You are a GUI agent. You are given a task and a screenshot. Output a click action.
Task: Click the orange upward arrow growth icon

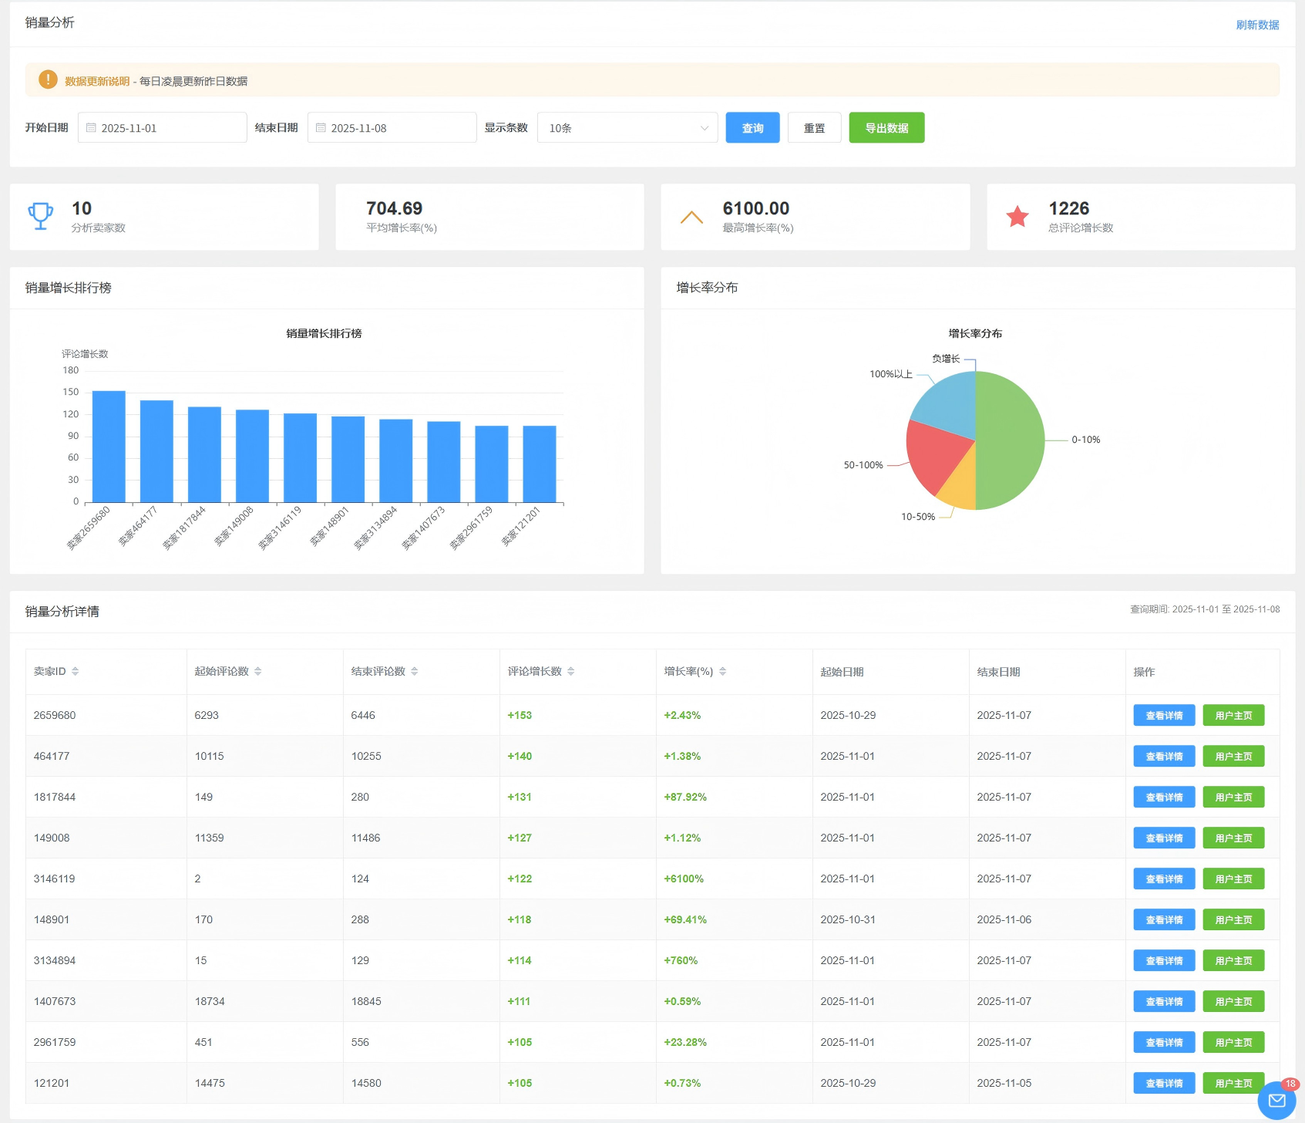691,218
